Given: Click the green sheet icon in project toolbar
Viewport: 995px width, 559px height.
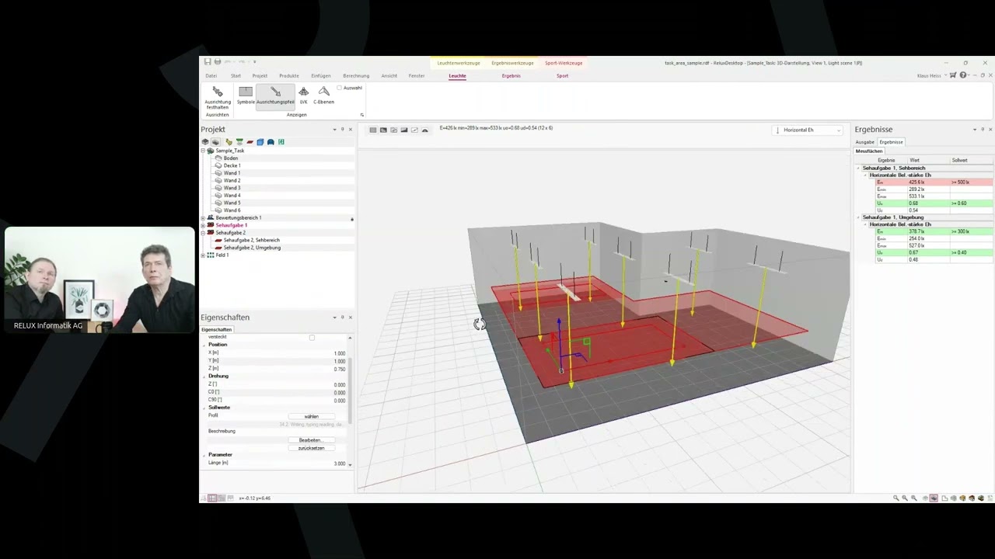Looking at the screenshot, I should 281,142.
